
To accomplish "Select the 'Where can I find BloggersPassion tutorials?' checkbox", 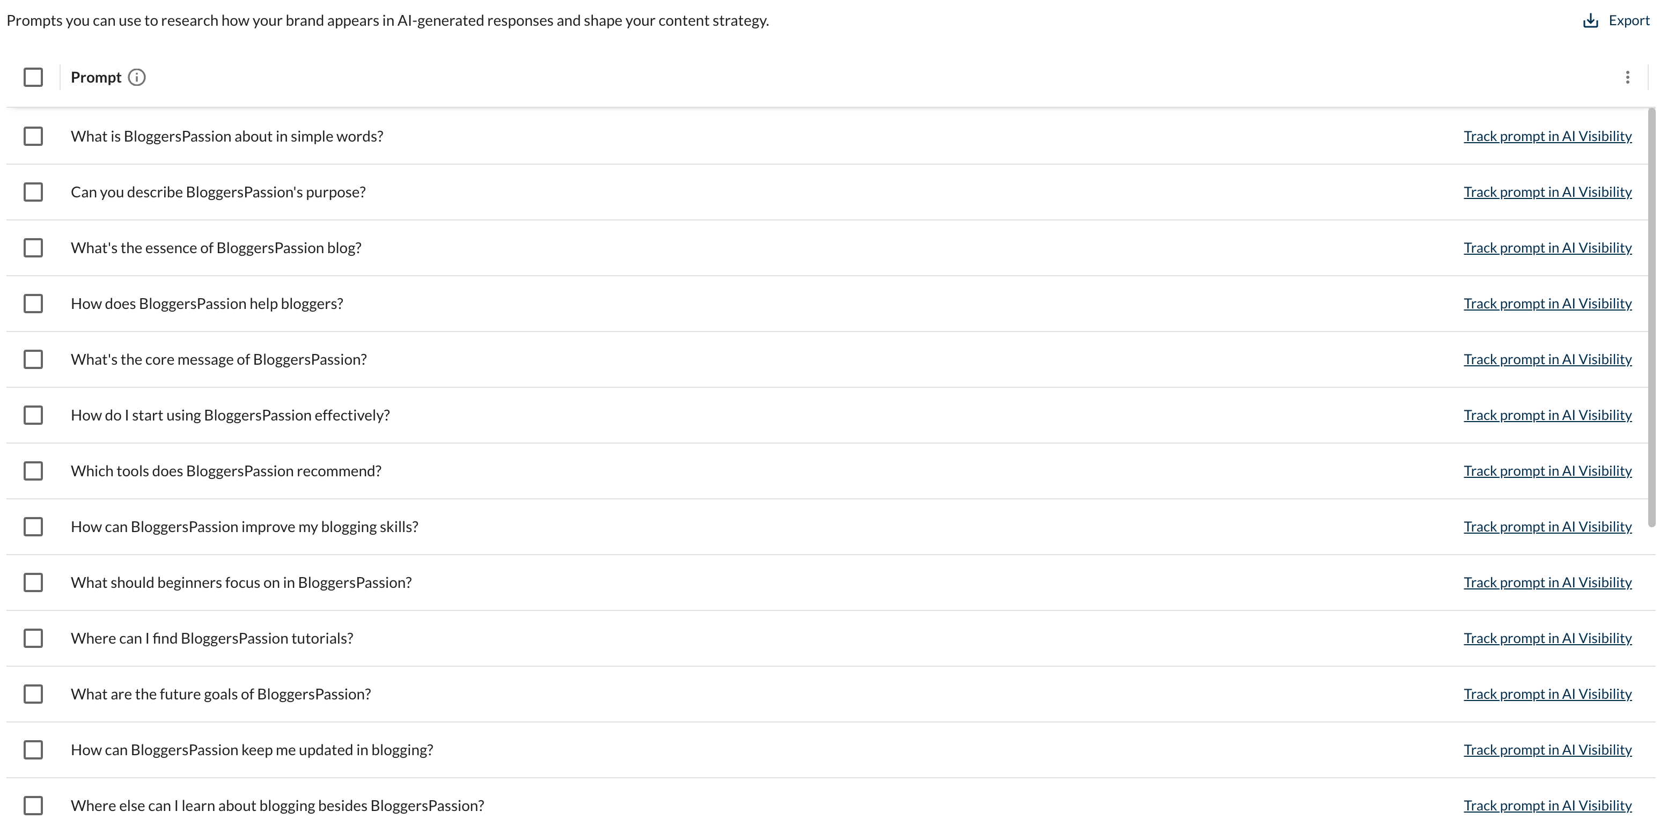I will 33,638.
